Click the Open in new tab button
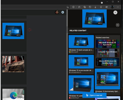The image size is (123, 100). tap(94, 95)
